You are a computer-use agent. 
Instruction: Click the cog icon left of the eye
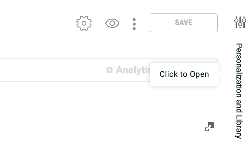pos(84,23)
